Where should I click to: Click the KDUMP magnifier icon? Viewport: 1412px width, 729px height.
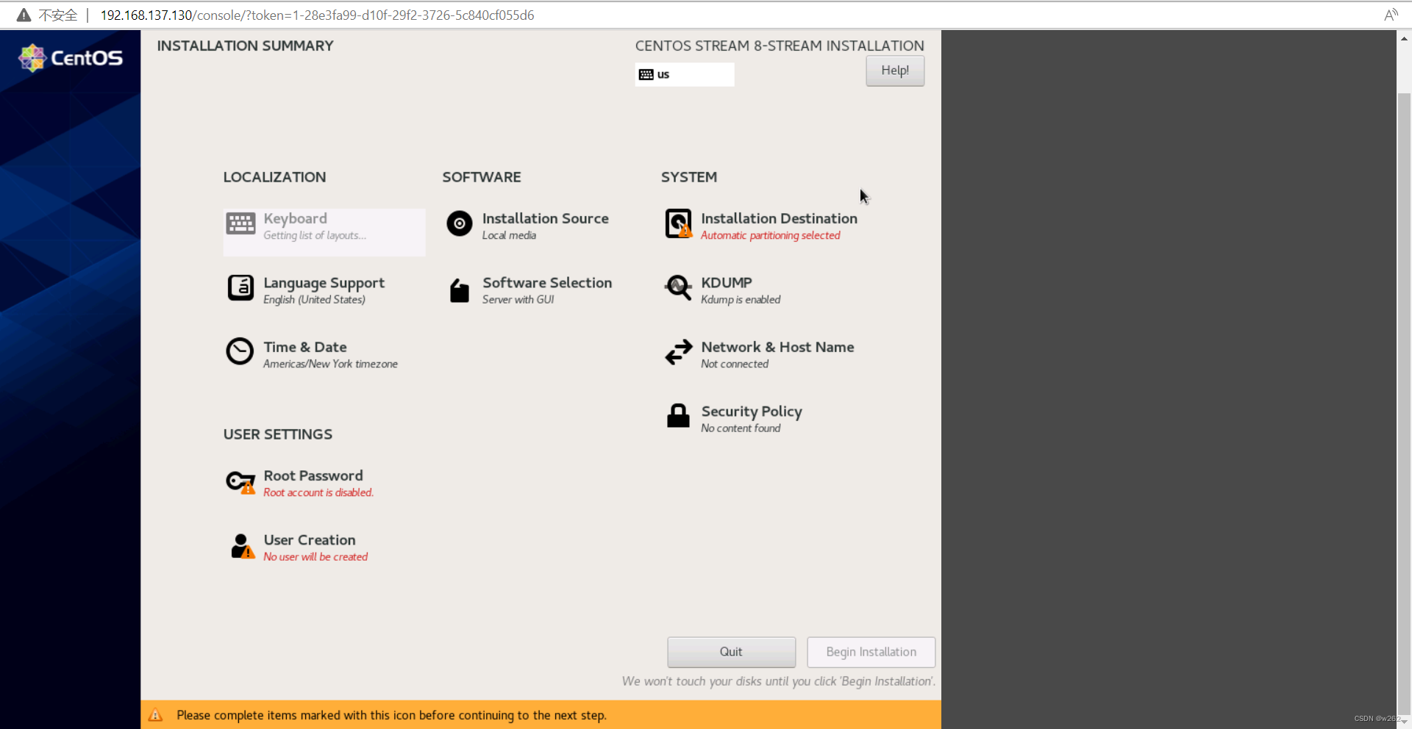point(678,288)
